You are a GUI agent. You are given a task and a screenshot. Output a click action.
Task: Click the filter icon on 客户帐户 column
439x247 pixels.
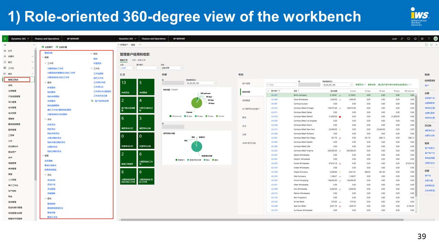[280, 91]
